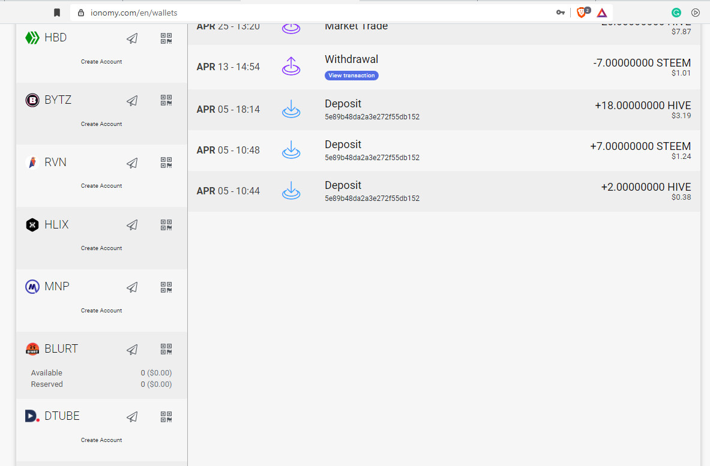Show the MNP QR code icon
Screen dimensions: 710x466
point(166,287)
